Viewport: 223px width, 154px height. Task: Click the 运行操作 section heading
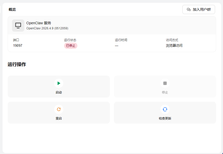tap(17, 64)
